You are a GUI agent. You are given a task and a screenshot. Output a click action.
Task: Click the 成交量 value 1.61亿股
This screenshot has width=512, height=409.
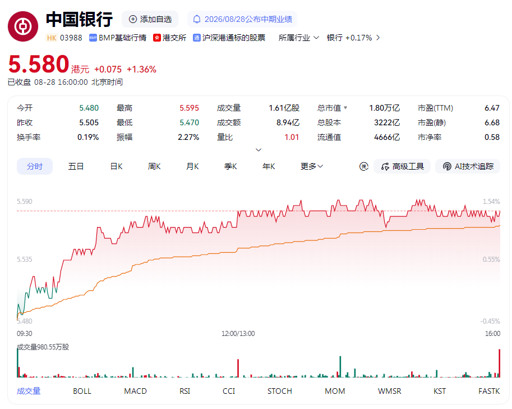pyautogui.click(x=284, y=108)
